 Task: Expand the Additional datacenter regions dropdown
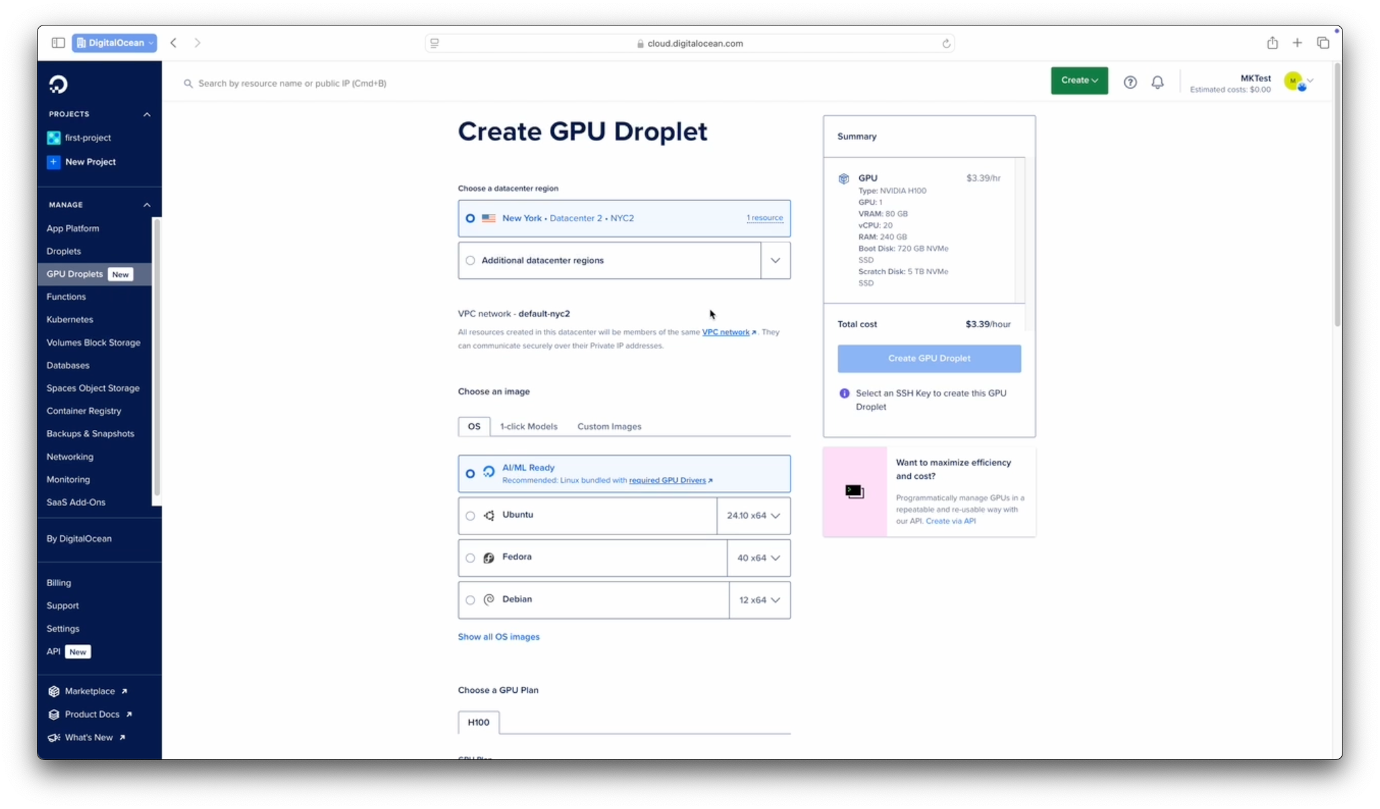(776, 260)
